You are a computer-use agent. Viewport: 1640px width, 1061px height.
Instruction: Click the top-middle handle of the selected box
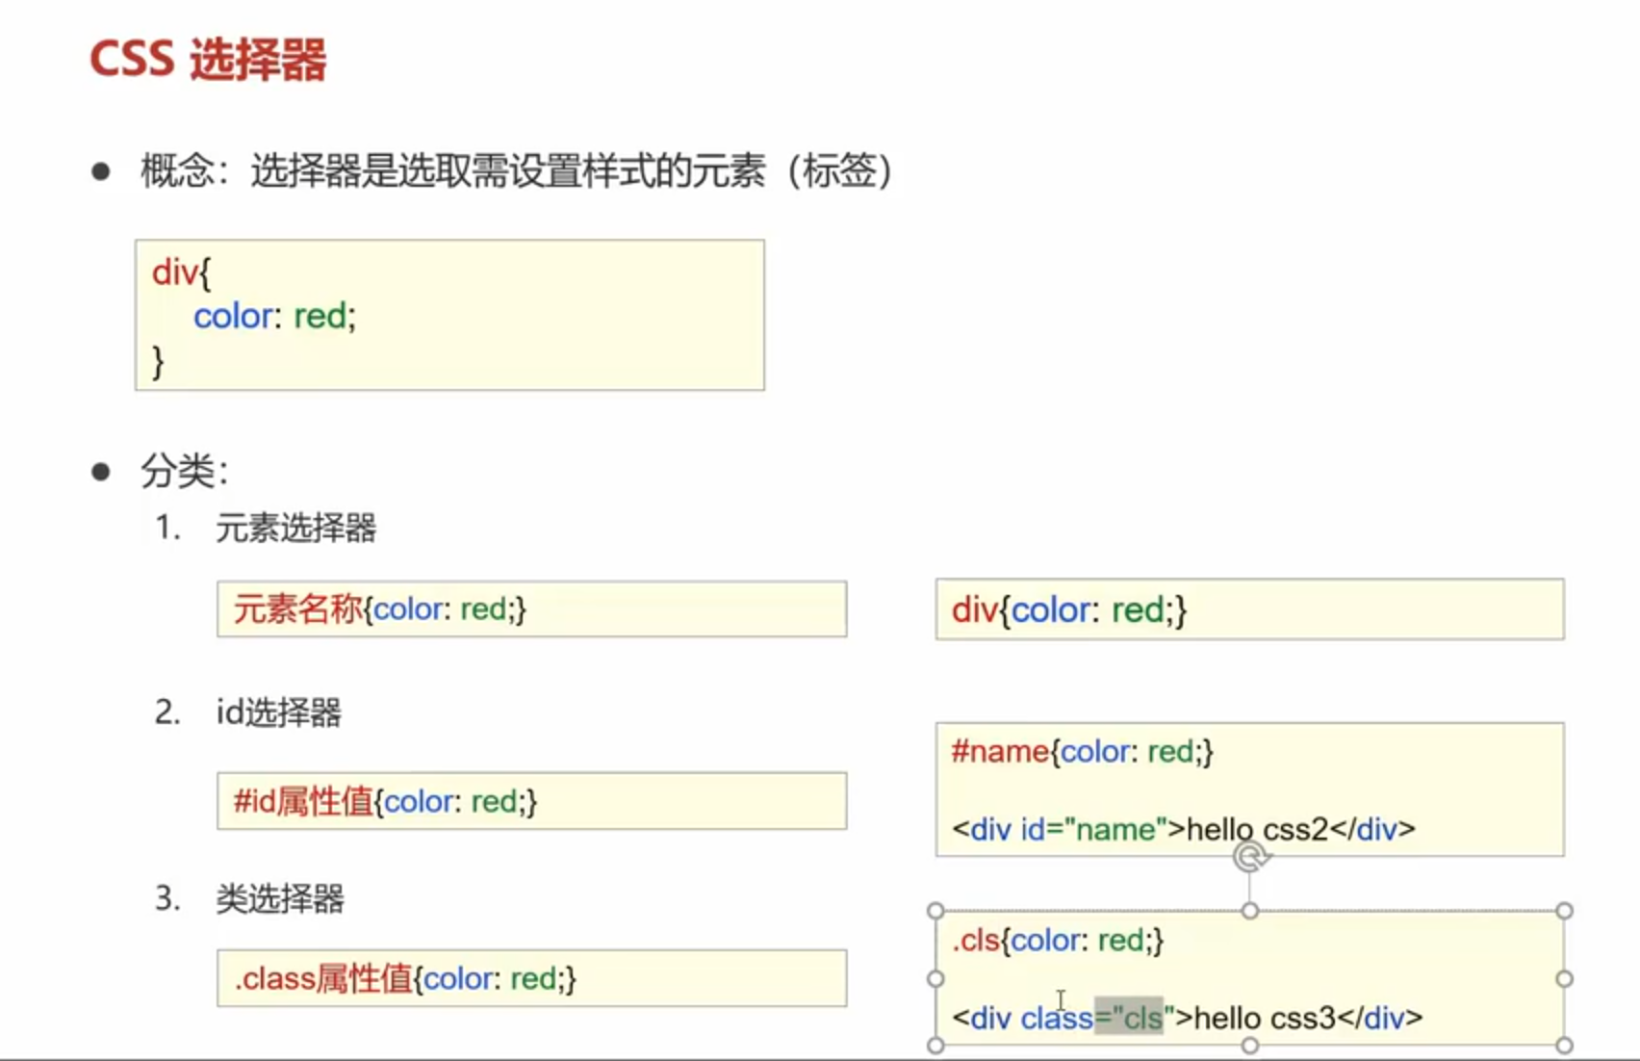coord(1248,909)
